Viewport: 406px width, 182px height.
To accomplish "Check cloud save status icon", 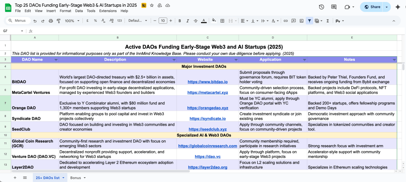I will (x=168, y=5).
